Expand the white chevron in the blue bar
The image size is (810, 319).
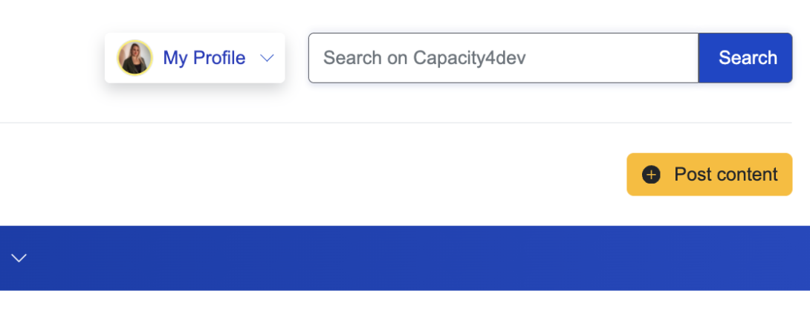coord(19,258)
